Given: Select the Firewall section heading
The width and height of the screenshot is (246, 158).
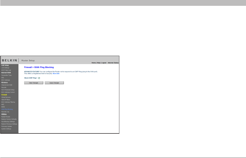Looking at the screenshot, I should 4,95.
